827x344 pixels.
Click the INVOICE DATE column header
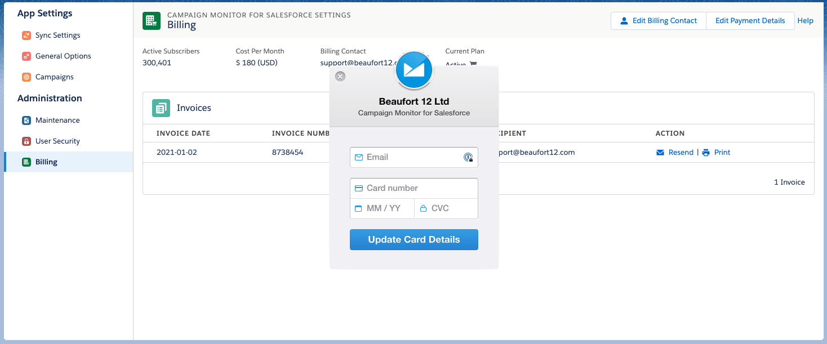pos(183,133)
